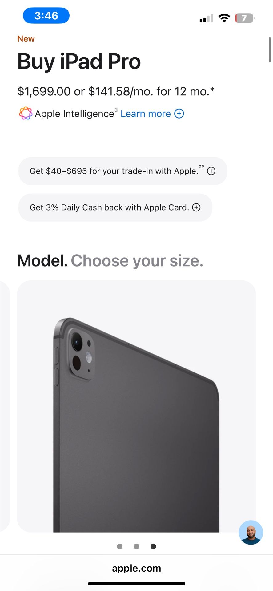Tap the Apple Intelligence colorful logo icon
Viewport: 273px width, 591px height.
26,113
